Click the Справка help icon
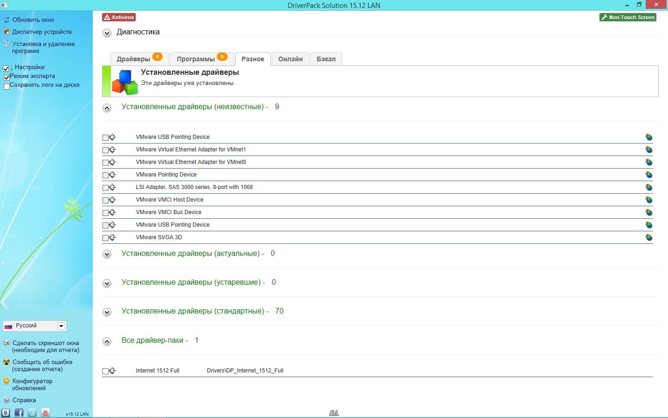 6,400
